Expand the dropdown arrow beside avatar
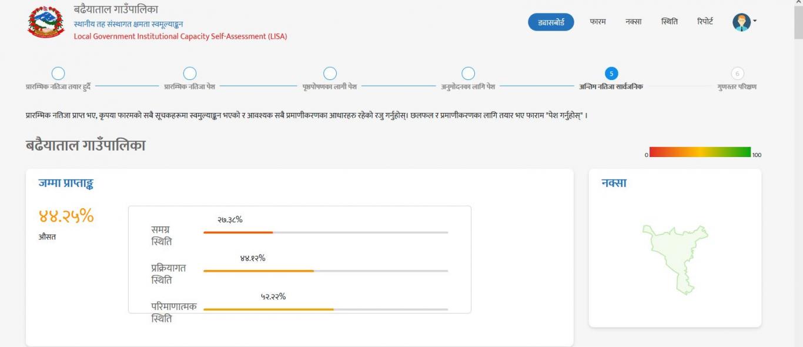 (755, 22)
